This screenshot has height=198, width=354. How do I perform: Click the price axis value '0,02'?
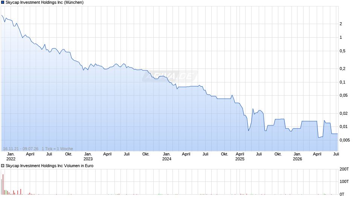pos(343,113)
